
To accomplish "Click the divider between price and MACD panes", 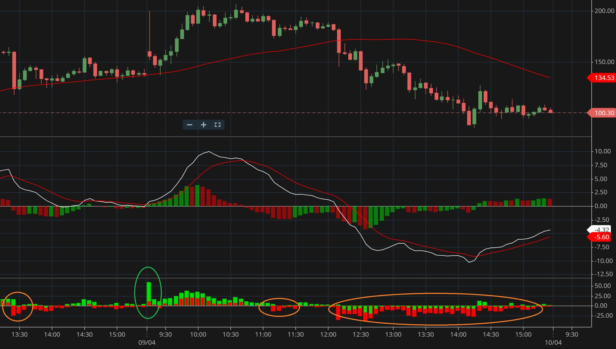I will click(295, 137).
